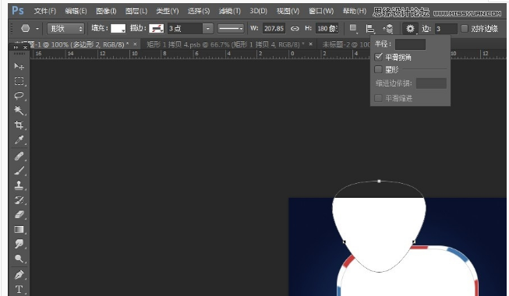
Task: Click the 缩进边依据 indent sides field
Action: [431, 83]
